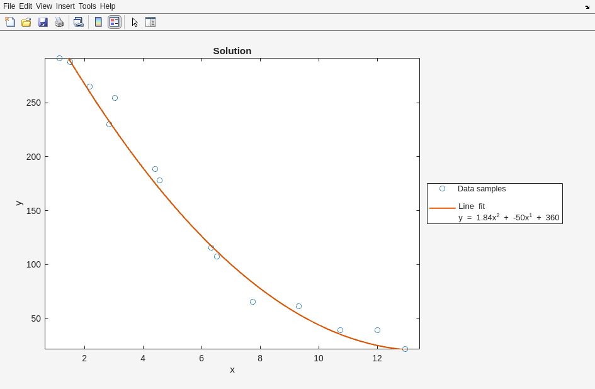595x389 pixels.
Task: Expand the Insert menu
Action: click(65, 6)
